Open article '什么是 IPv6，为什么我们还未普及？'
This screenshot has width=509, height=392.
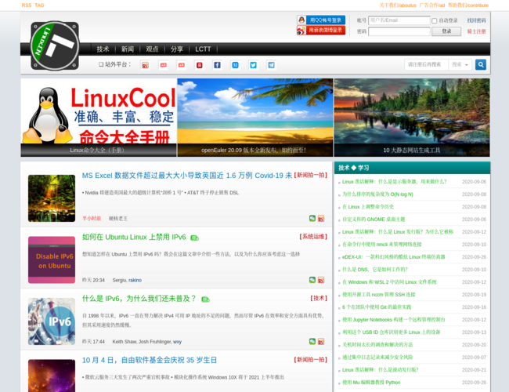click(x=139, y=299)
